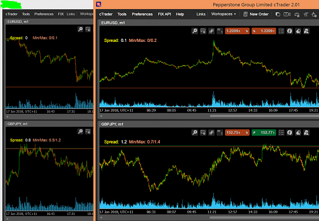Open the Help menu
319x221 pixels.
coord(180,14)
